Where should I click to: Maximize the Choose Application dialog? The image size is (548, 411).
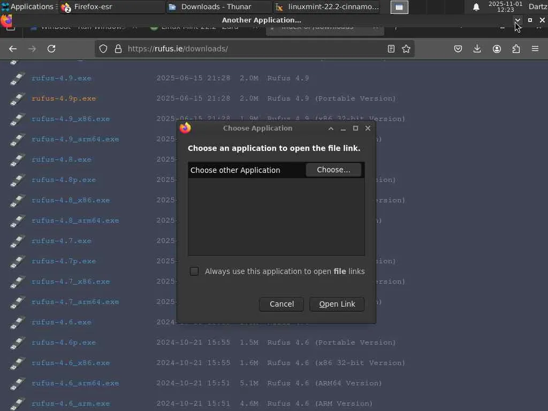355,128
